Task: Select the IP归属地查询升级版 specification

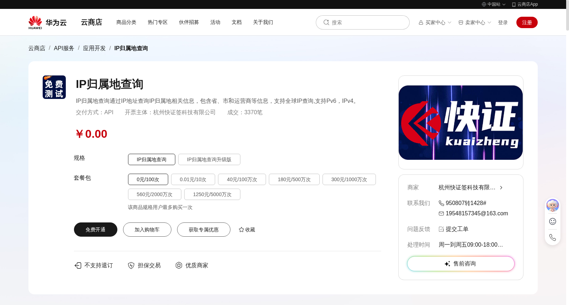Action: click(x=209, y=159)
